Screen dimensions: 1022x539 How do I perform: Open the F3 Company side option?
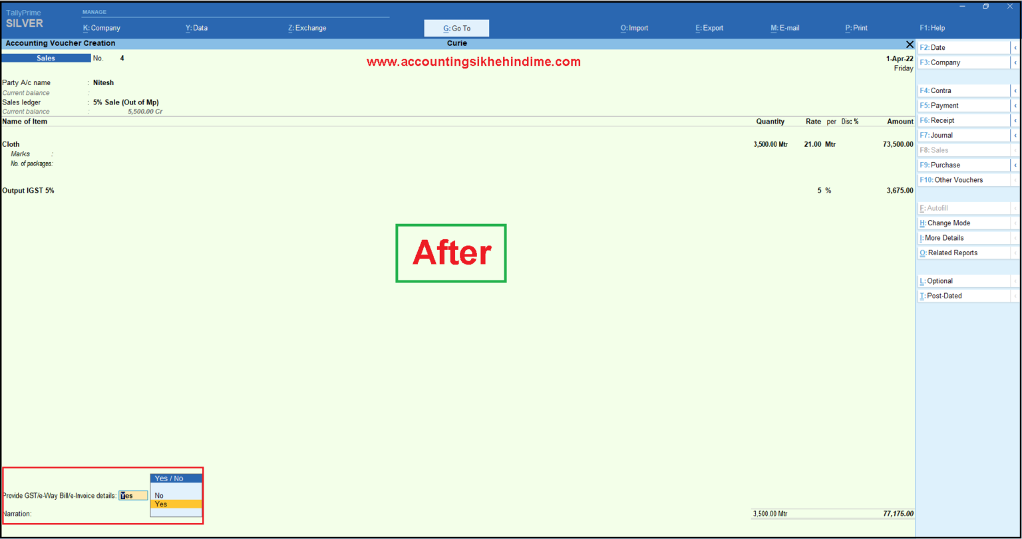click(x=1015, y=62)
